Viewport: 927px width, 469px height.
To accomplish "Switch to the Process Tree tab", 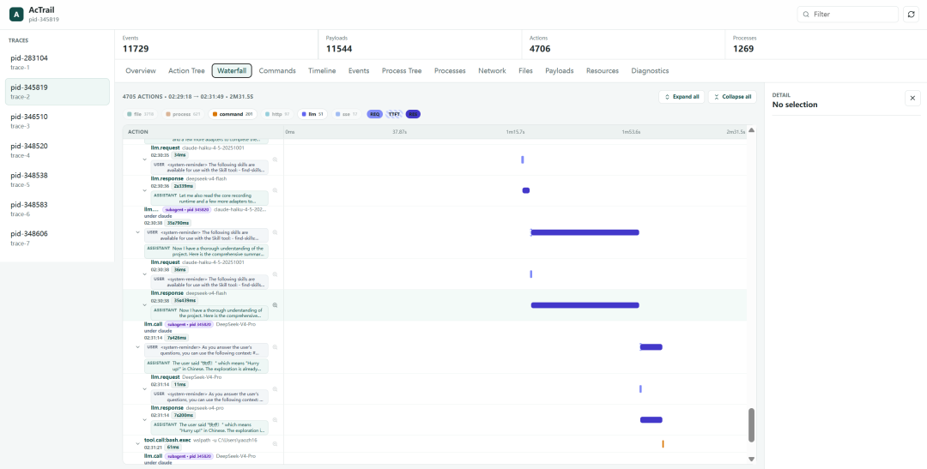I will (x=402, y=71).
